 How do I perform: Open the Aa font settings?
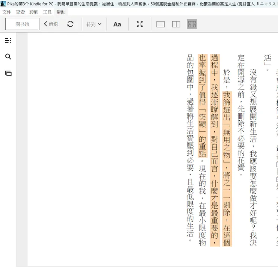click(x=117, y=24)
